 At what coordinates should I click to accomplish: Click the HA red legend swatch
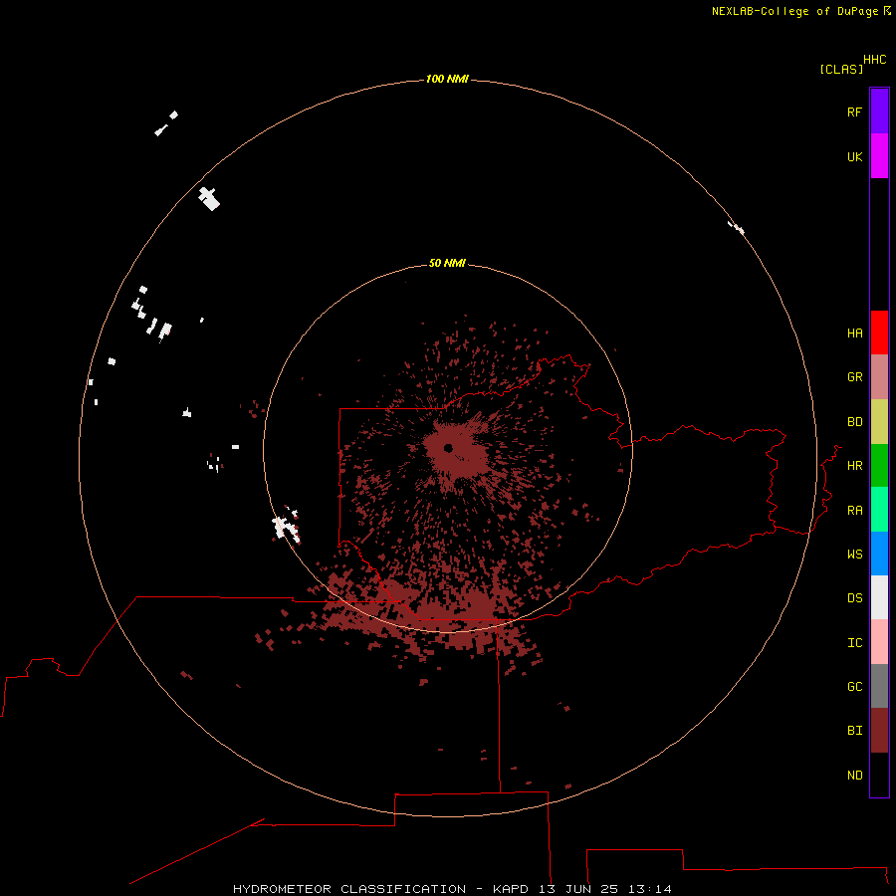[x=879, y=333]
